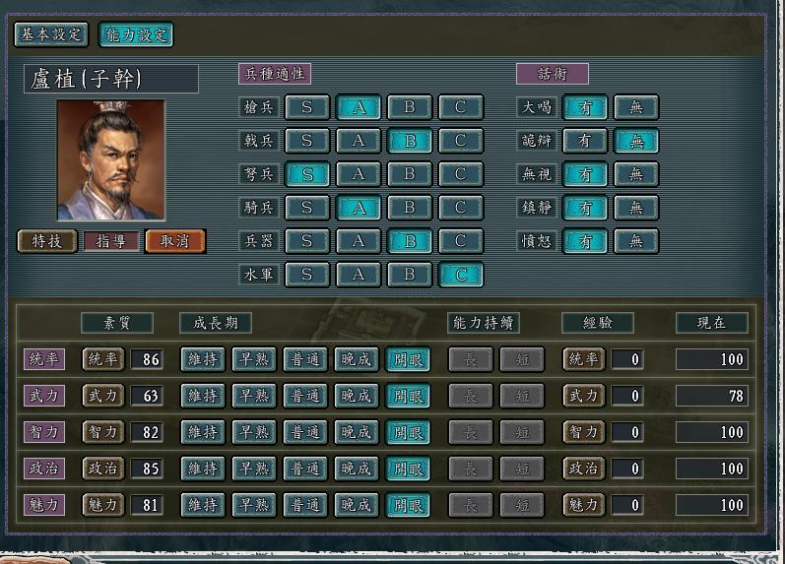This screenshot has width=785, height=564.
Task: Select C rank for 水軍
Action: pyautogui.click(x=461, y=275)
